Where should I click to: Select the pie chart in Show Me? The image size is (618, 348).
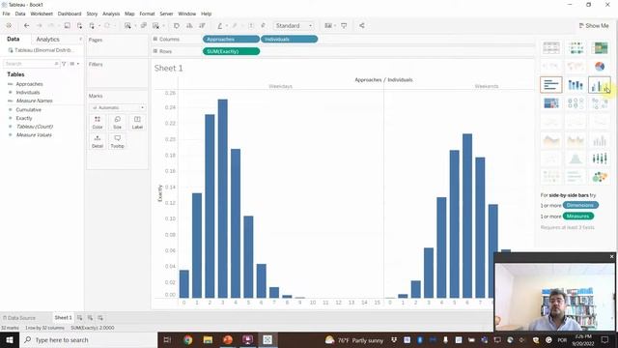pyautogui.click(x=600, y=67)
